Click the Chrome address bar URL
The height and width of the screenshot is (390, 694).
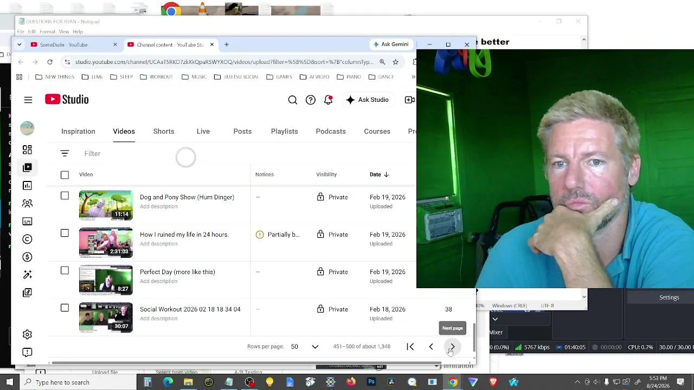tap(224, 62)
